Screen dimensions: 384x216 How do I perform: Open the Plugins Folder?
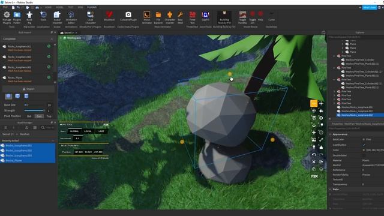tap(17, 17)
